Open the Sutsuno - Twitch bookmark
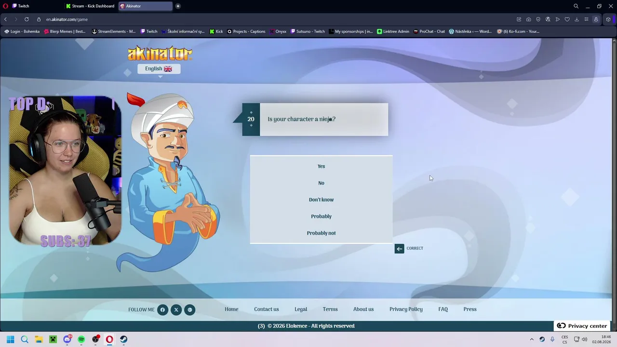 tap(308, 32)
